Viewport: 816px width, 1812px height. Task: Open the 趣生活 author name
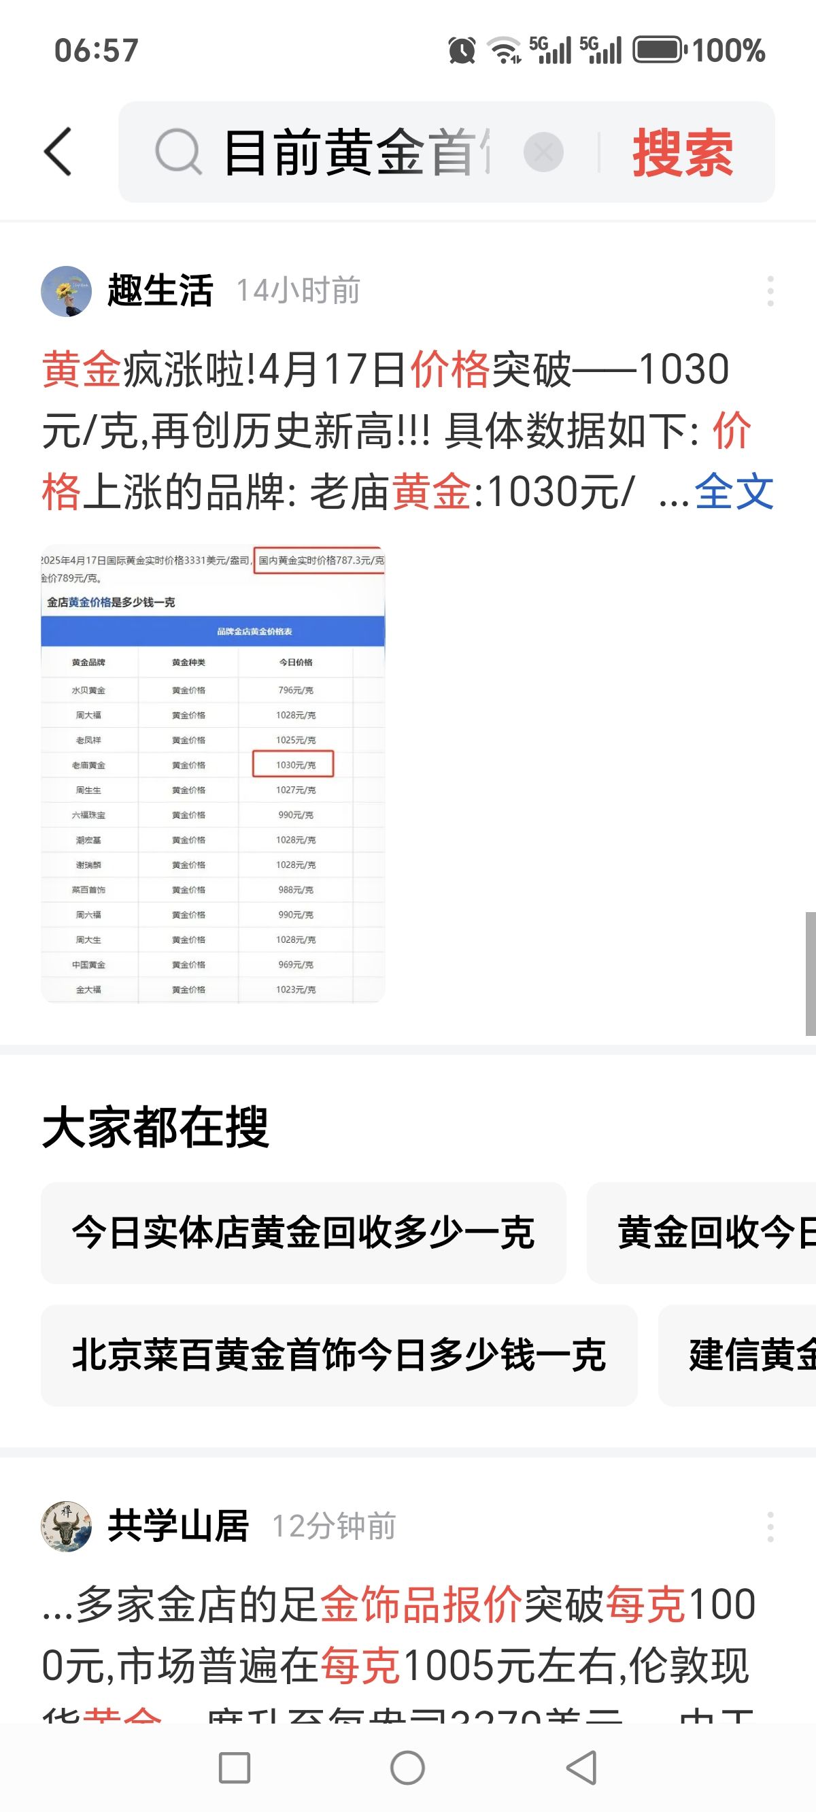160,290
